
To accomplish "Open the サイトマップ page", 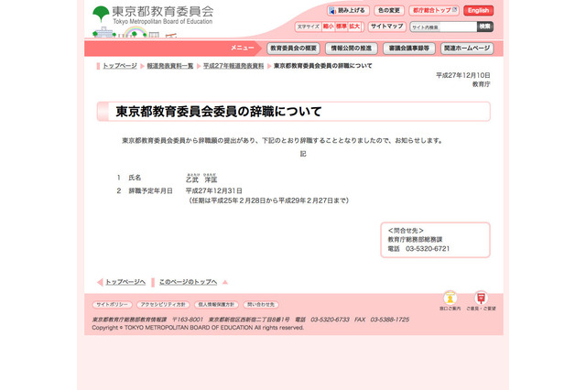I will (x=386, y=27).
